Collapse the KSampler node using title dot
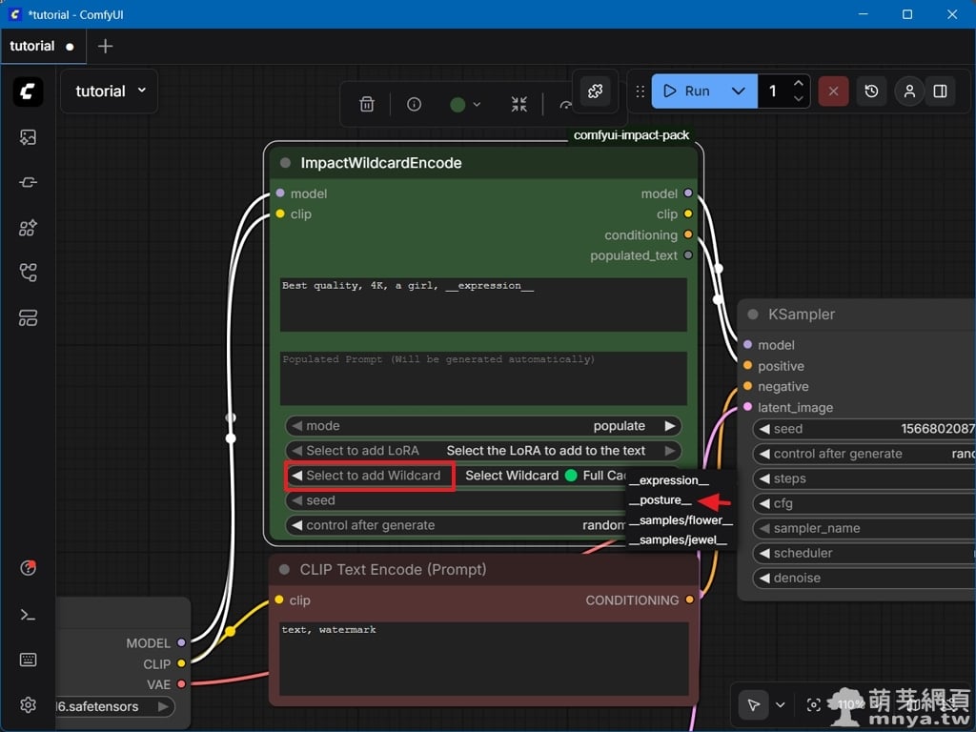Screen dimensions: 976x732 click(752, 315)
